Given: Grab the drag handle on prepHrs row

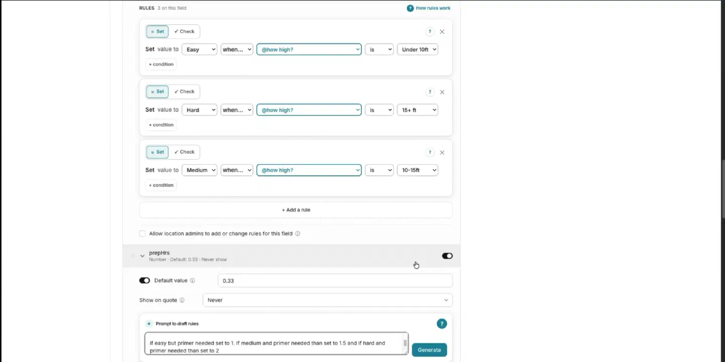Looking at the screenshot, I should (x=133, y=256).
